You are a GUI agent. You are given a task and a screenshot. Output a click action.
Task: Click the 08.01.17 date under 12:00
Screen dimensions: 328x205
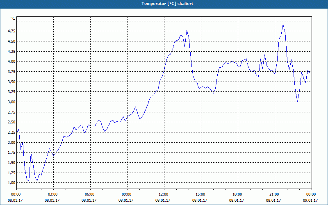(163, 200)
